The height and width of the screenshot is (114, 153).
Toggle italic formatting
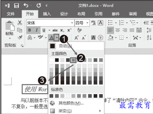click(x=37, y=30)
